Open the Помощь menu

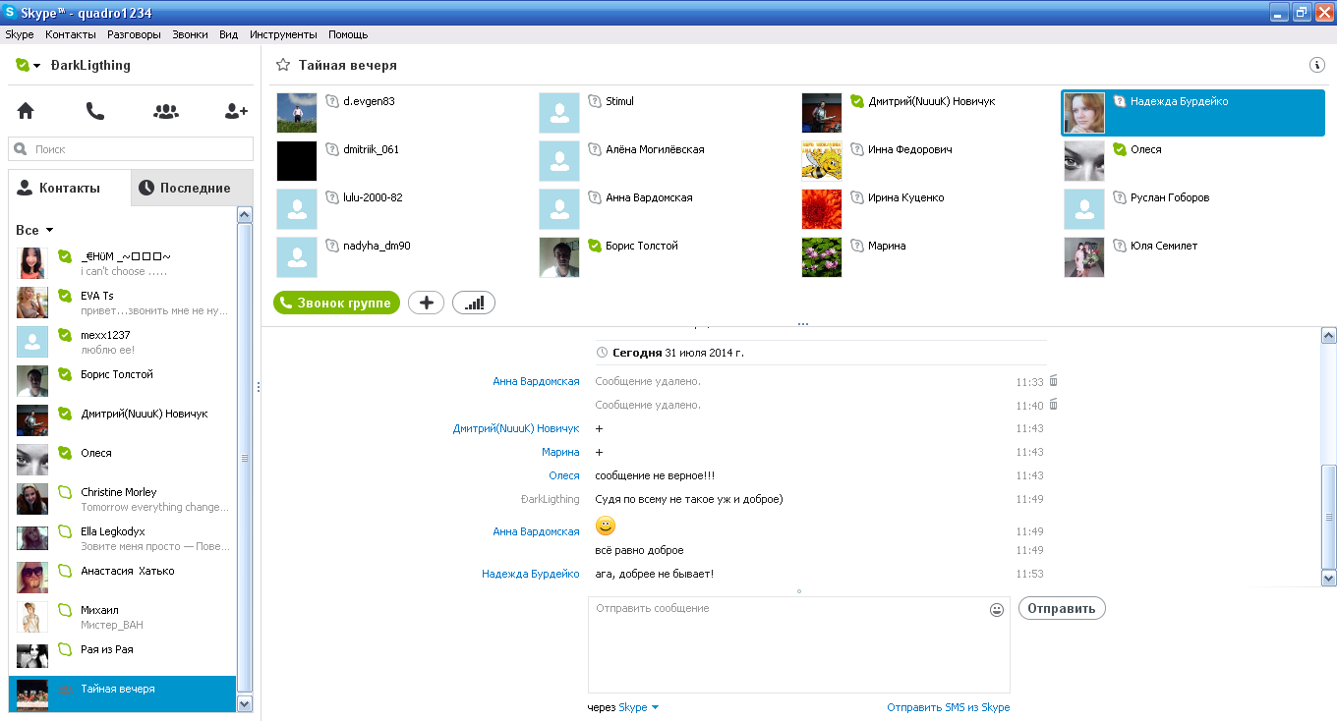(x=348, y=34)
